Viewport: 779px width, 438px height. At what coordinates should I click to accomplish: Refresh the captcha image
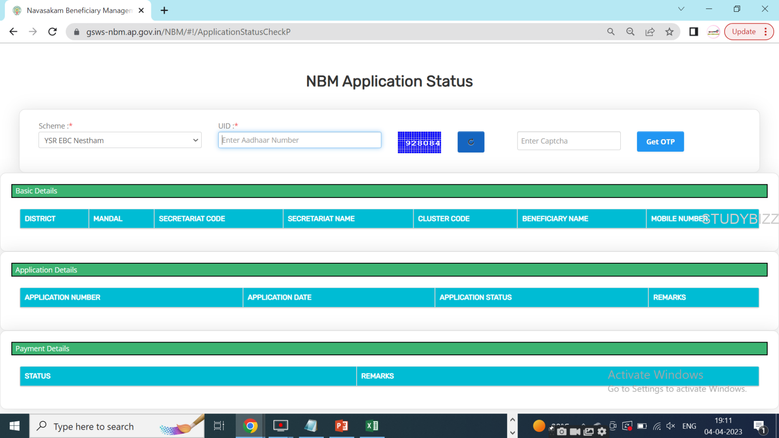(471, 141)
